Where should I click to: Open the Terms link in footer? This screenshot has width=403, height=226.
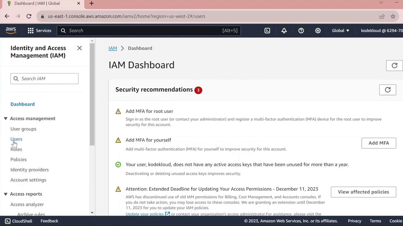coord(375,221)
